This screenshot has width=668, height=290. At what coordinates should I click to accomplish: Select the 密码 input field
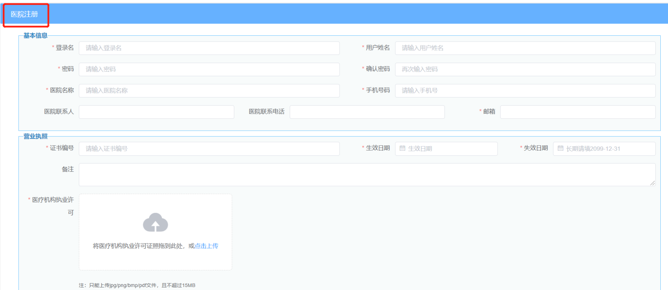point(209,69)
